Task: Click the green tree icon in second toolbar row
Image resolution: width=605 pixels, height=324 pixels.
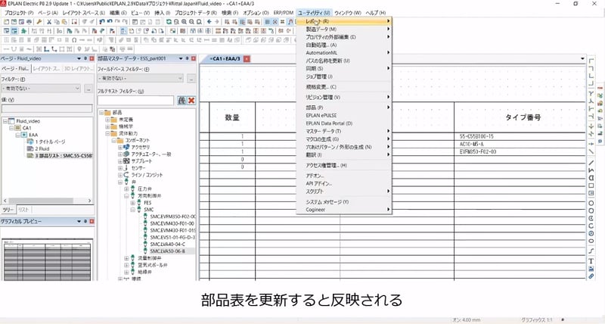Action: point(23,31)
